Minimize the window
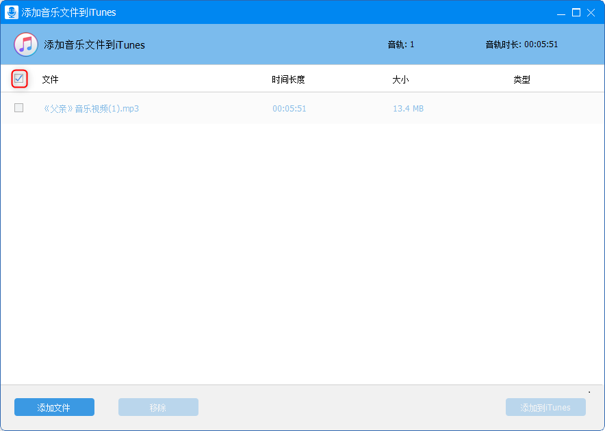The width and height of the screenshot is (605, 431). [x=561, y=13]
